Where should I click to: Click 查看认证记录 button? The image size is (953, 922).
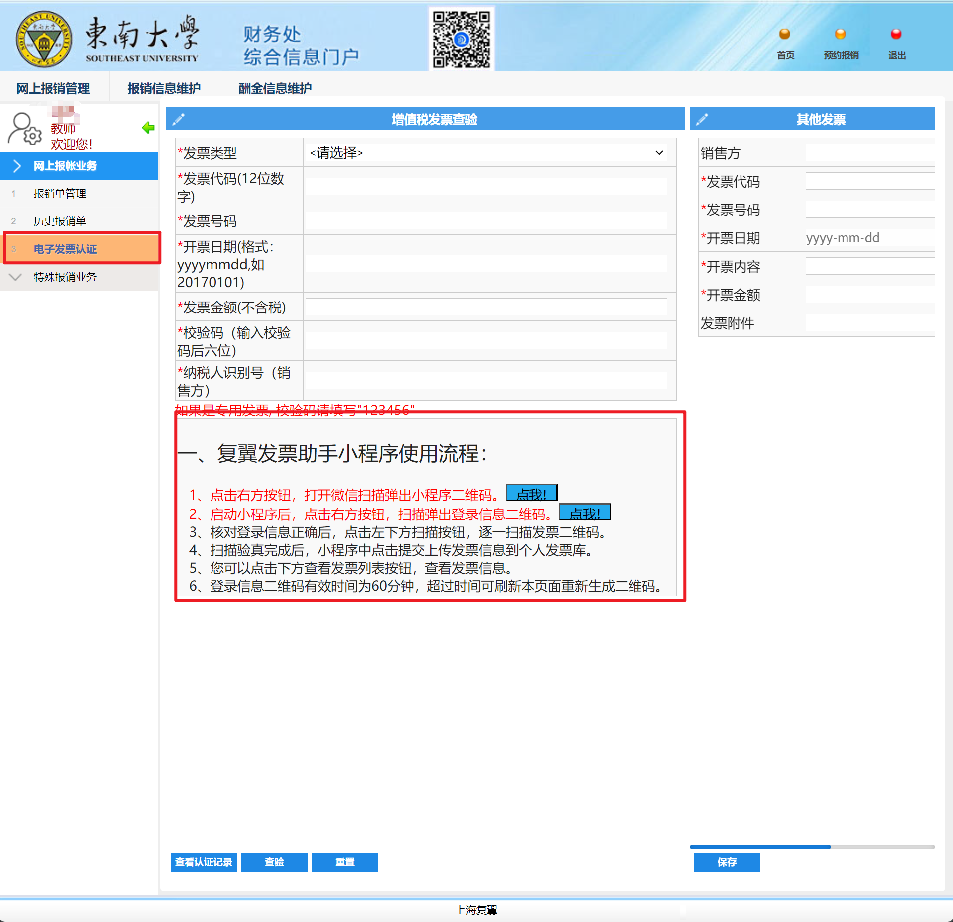[x=204, y=862]
